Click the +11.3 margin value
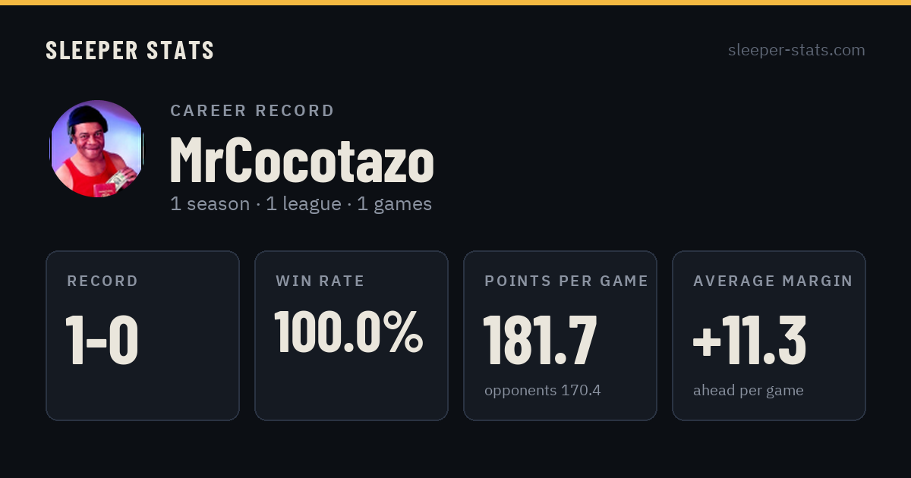The image size is (911, 478). [749, 340]
